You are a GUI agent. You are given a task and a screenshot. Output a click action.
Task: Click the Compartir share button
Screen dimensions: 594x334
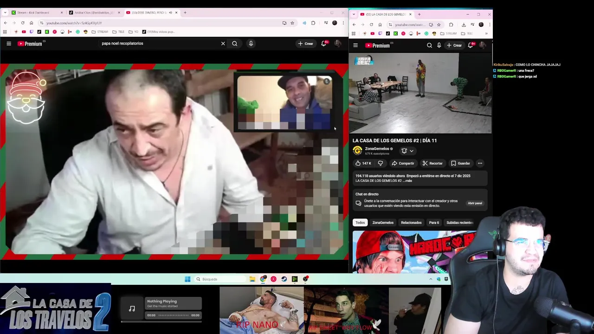click(x=403, y=163)
